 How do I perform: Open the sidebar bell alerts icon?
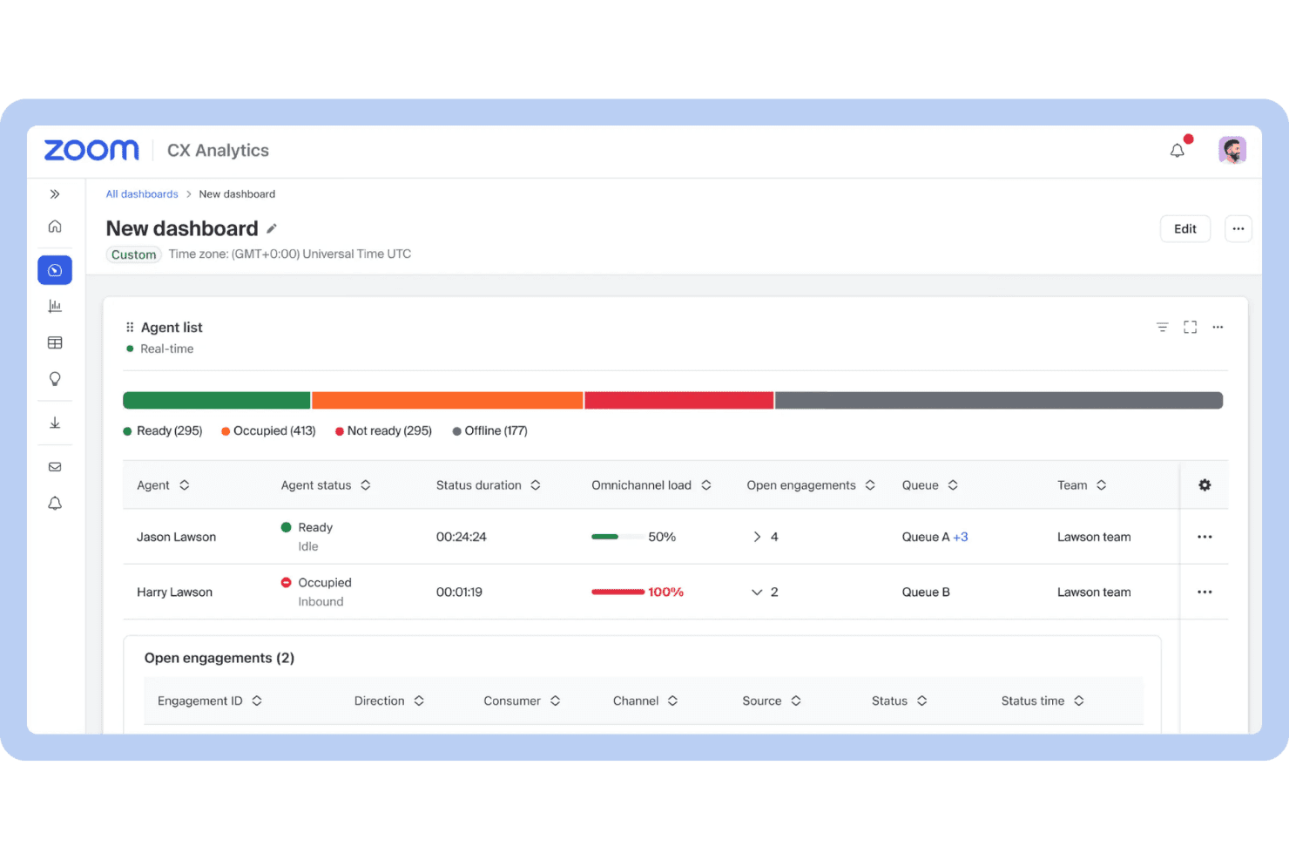tap(55, 504)
